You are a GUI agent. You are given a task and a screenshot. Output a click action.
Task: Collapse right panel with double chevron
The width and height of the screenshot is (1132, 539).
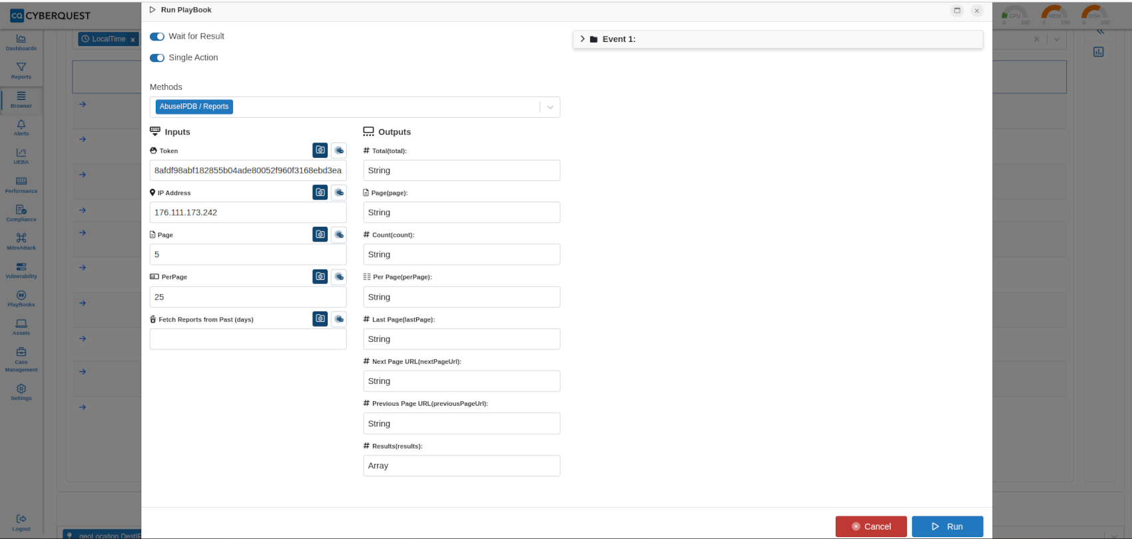tap(1100, 31)
